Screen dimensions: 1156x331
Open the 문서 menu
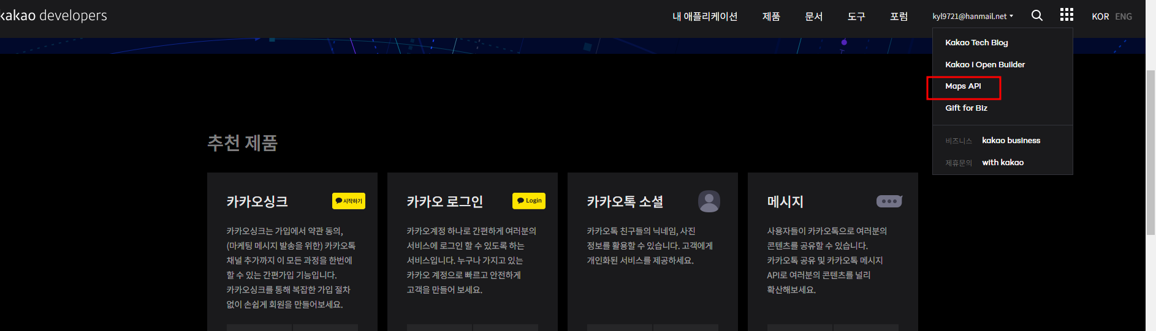pos(814,17)
